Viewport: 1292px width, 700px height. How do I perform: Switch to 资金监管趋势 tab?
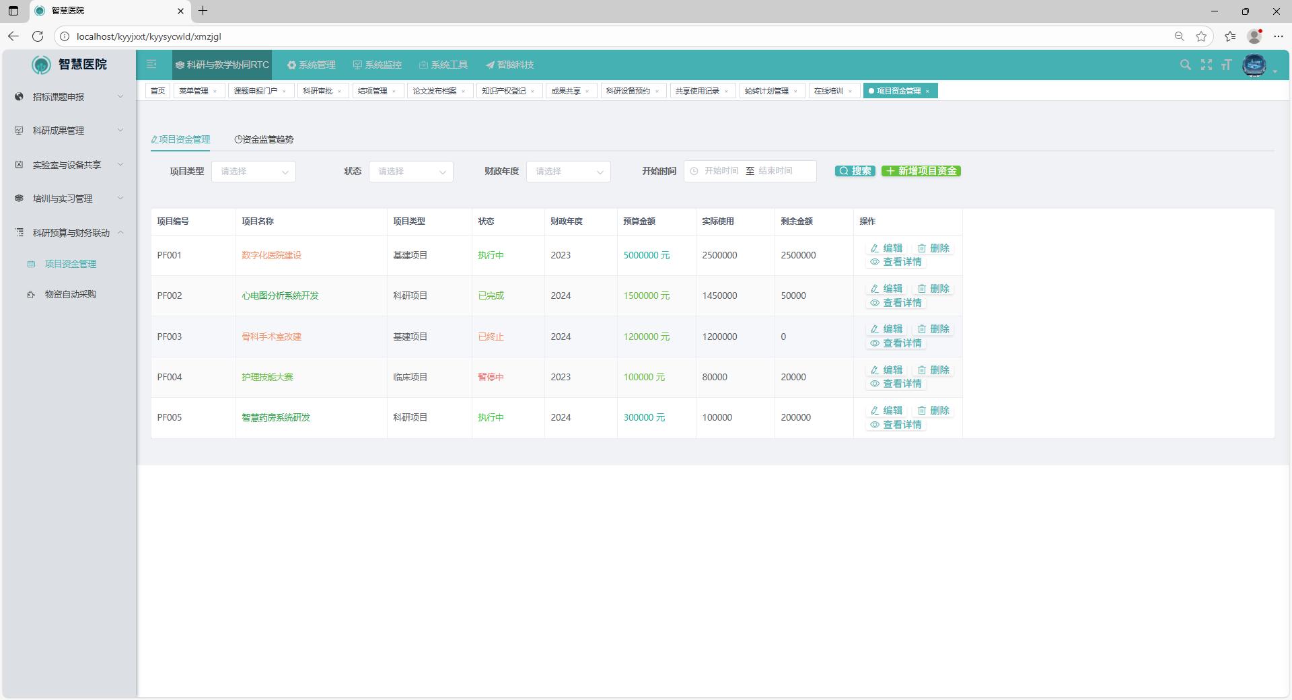tap(264, 139)
